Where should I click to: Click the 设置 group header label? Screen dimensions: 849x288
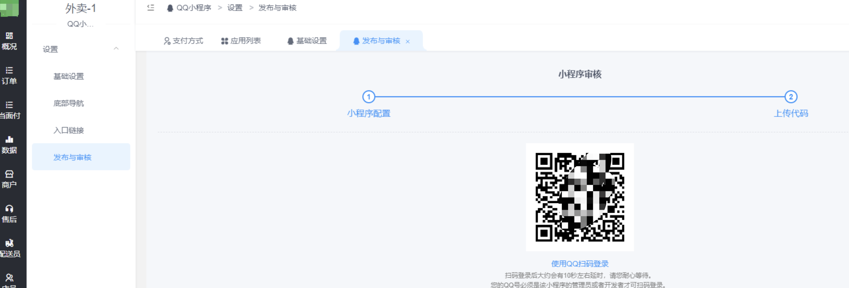51,49
